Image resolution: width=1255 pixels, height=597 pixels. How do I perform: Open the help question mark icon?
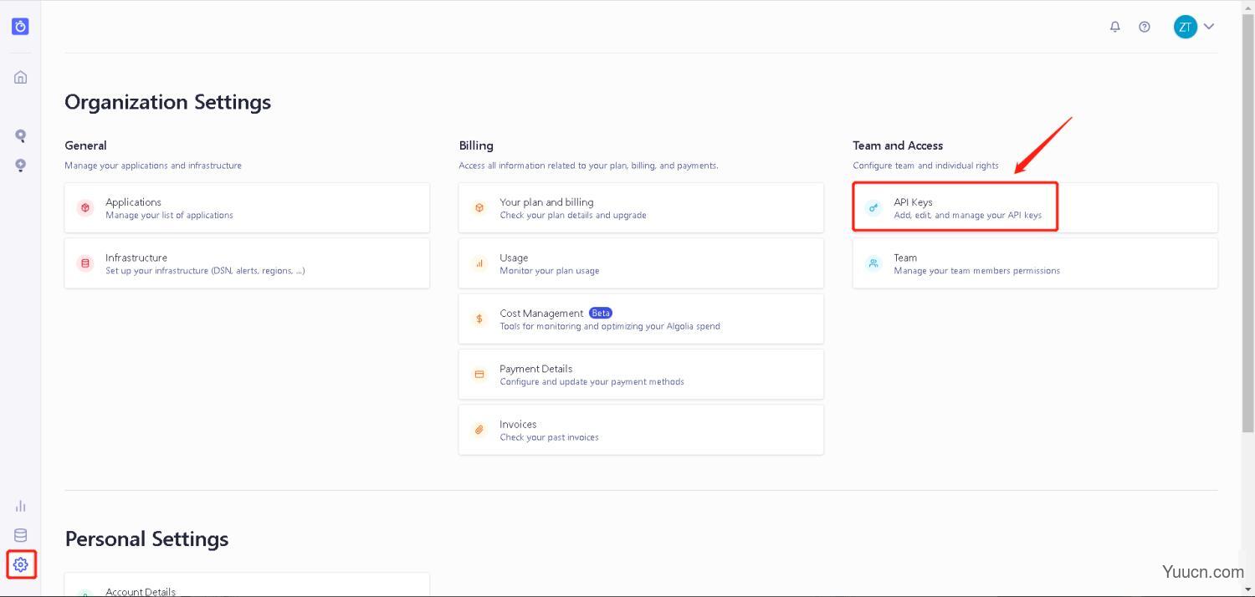pos(1145,27)
